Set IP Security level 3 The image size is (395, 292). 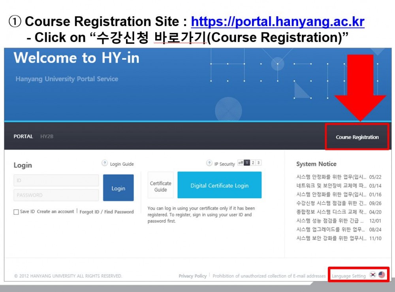(258, 163)
